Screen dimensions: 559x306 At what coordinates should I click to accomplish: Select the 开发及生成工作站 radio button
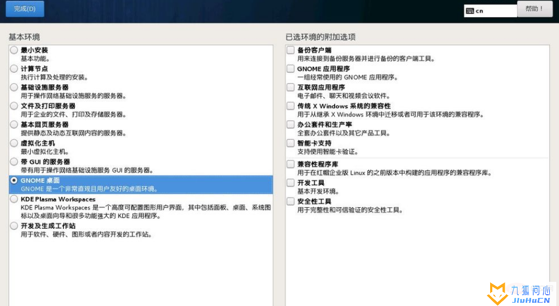14,225
